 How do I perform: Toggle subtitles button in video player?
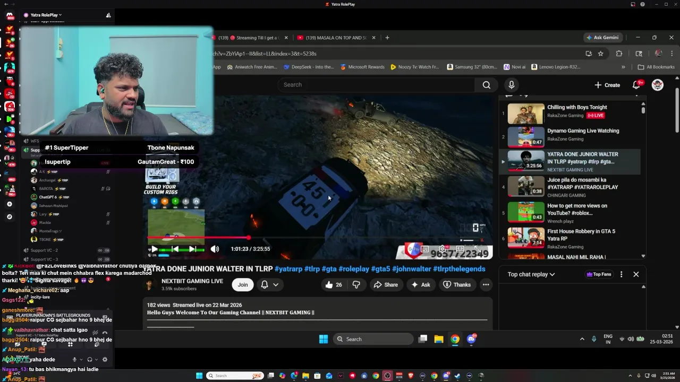point(424,248)
